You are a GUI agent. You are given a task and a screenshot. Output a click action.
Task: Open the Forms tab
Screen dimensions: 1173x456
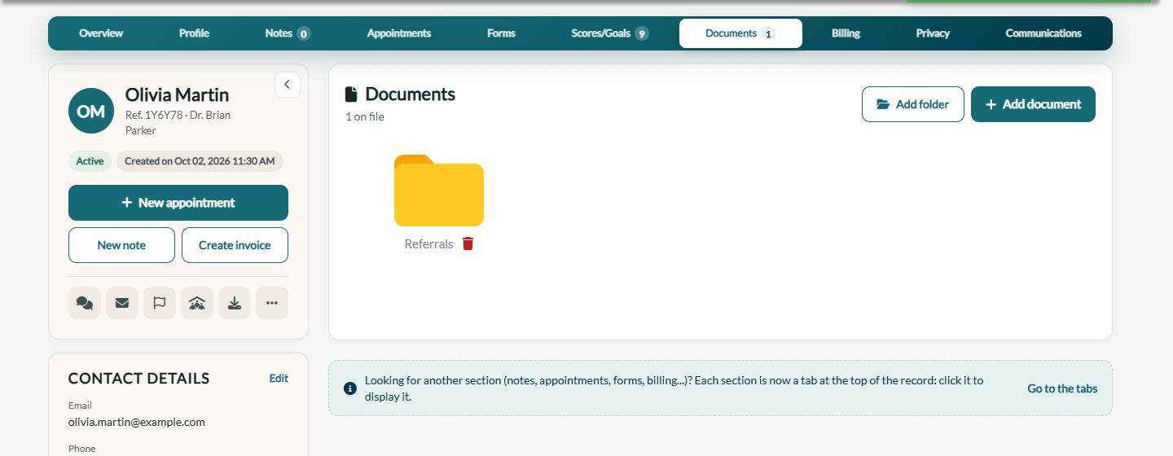[x=501, y=33]
